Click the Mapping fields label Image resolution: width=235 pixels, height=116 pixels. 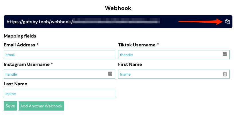(x=20, y=36)
